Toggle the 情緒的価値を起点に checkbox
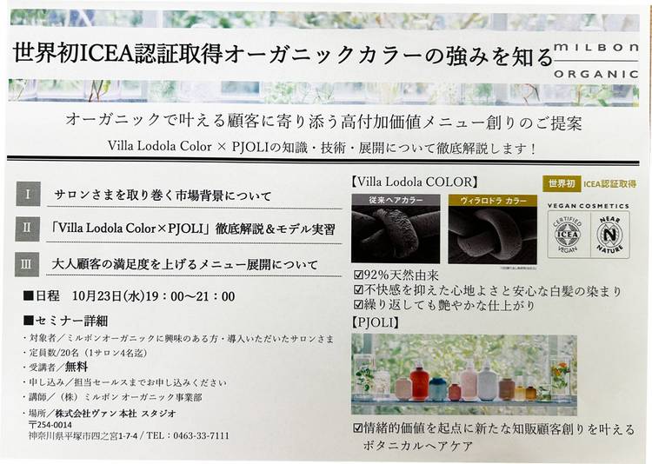Image resolution: width=652 pixels, height=464 pixels. click(357, 428)
